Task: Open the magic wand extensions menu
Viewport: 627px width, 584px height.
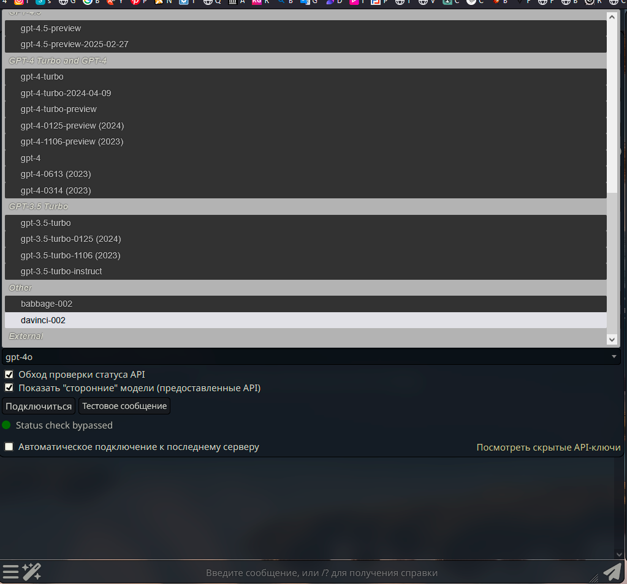Action: click(32, 572)
